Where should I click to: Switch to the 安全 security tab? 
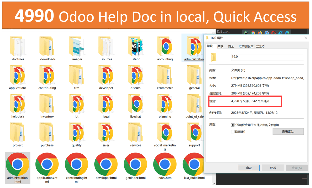pyautogui.click(x=231, y=46)
